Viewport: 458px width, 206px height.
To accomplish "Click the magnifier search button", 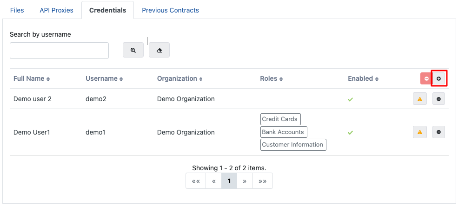I will 133,50.
